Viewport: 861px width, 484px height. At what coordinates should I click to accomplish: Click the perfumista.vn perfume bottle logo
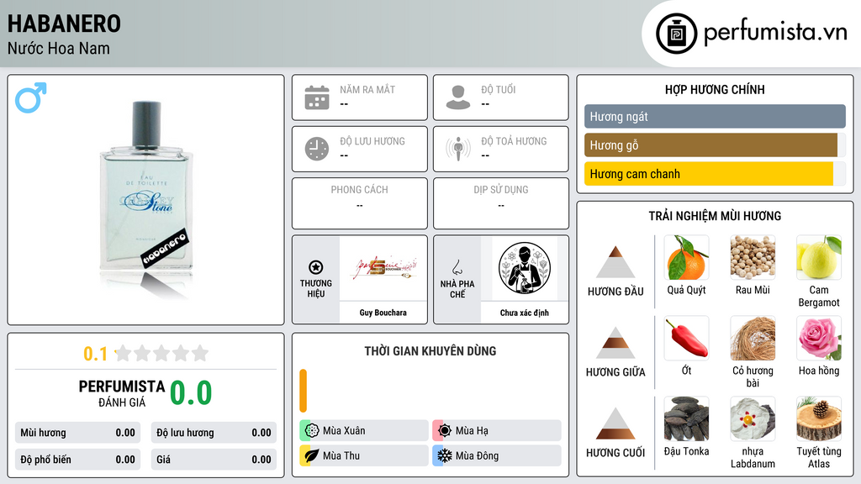(676, 34)
